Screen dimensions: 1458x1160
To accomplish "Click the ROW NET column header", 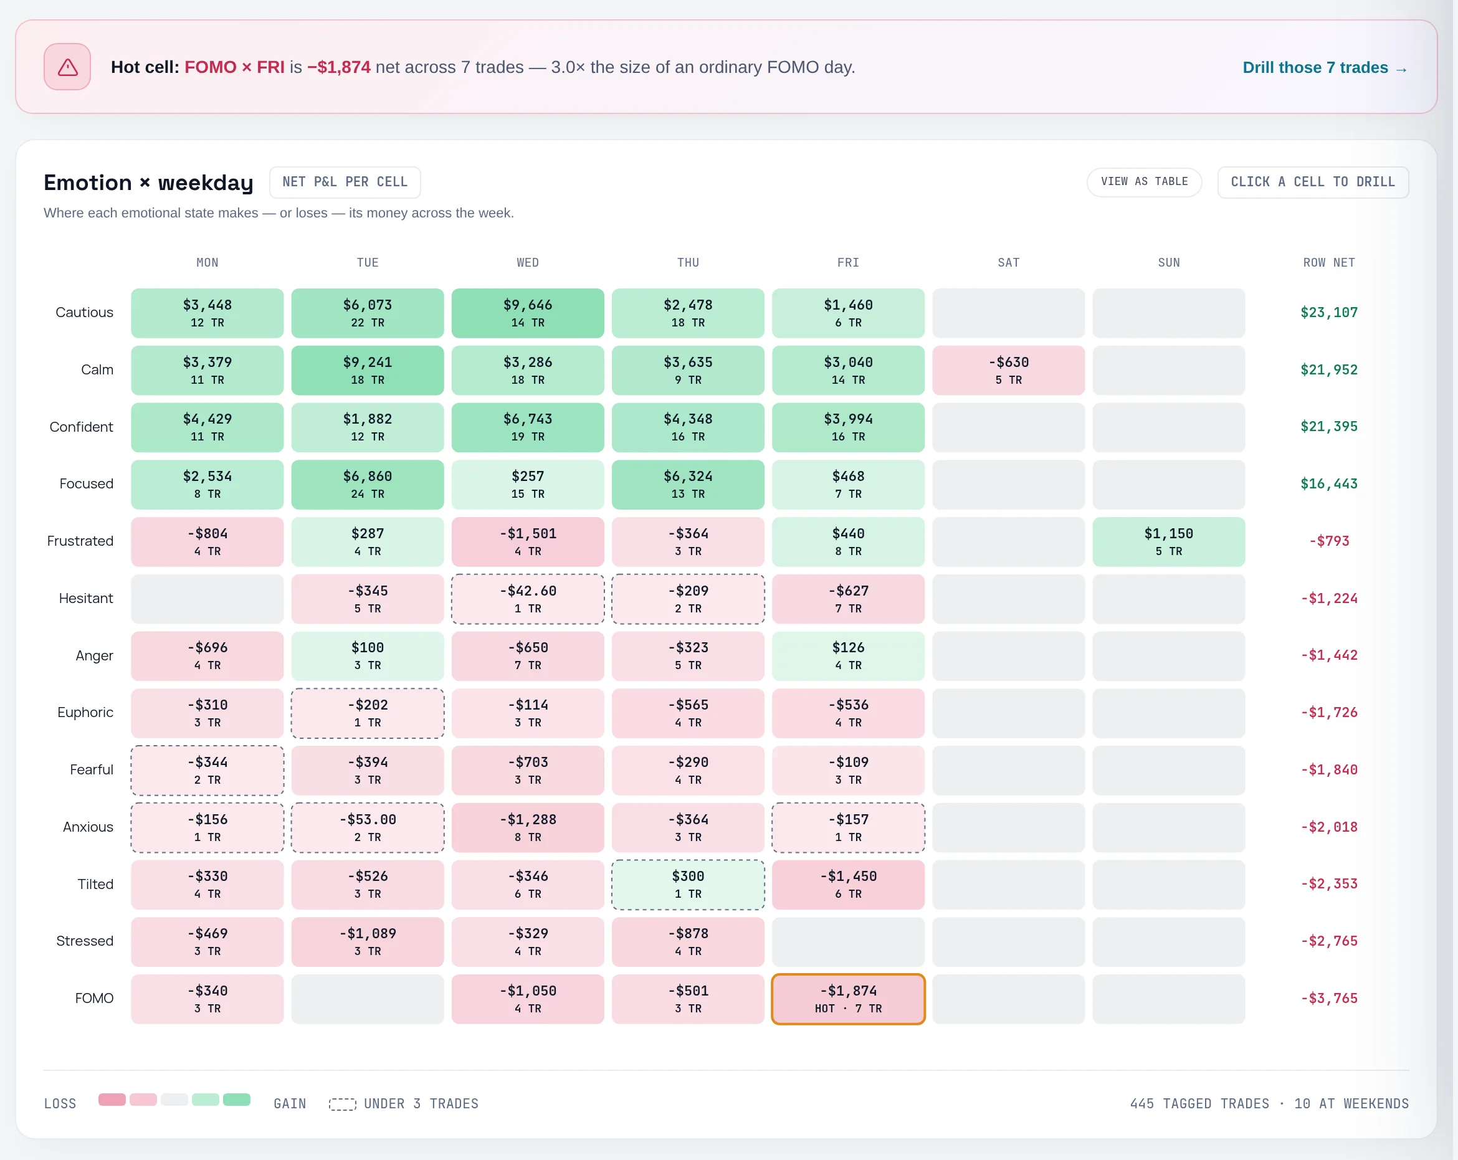I will click(1329, 262).
